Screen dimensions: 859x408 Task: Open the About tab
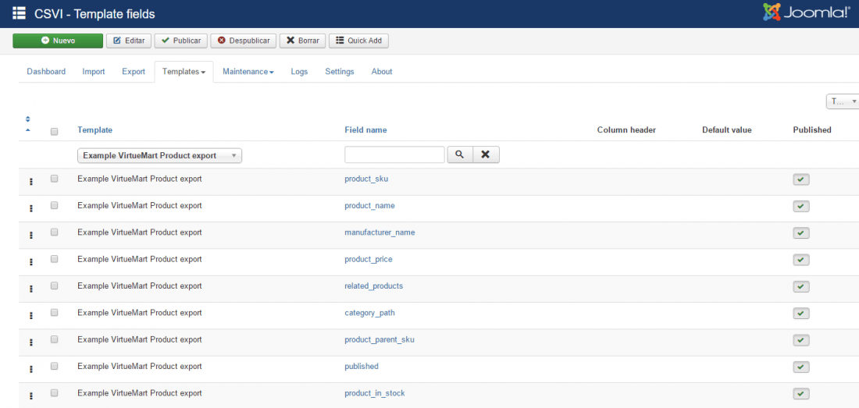click(x=382, y=72)
